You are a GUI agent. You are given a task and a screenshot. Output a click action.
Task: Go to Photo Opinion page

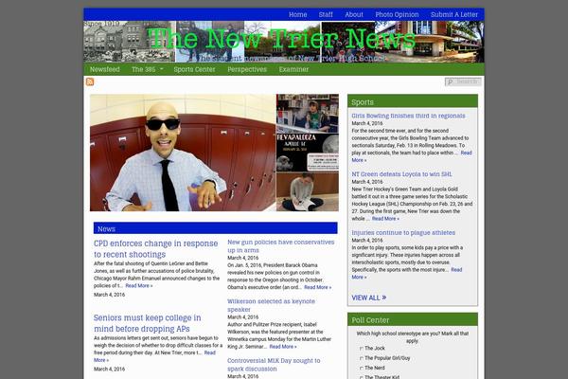(x=397, y=14)
